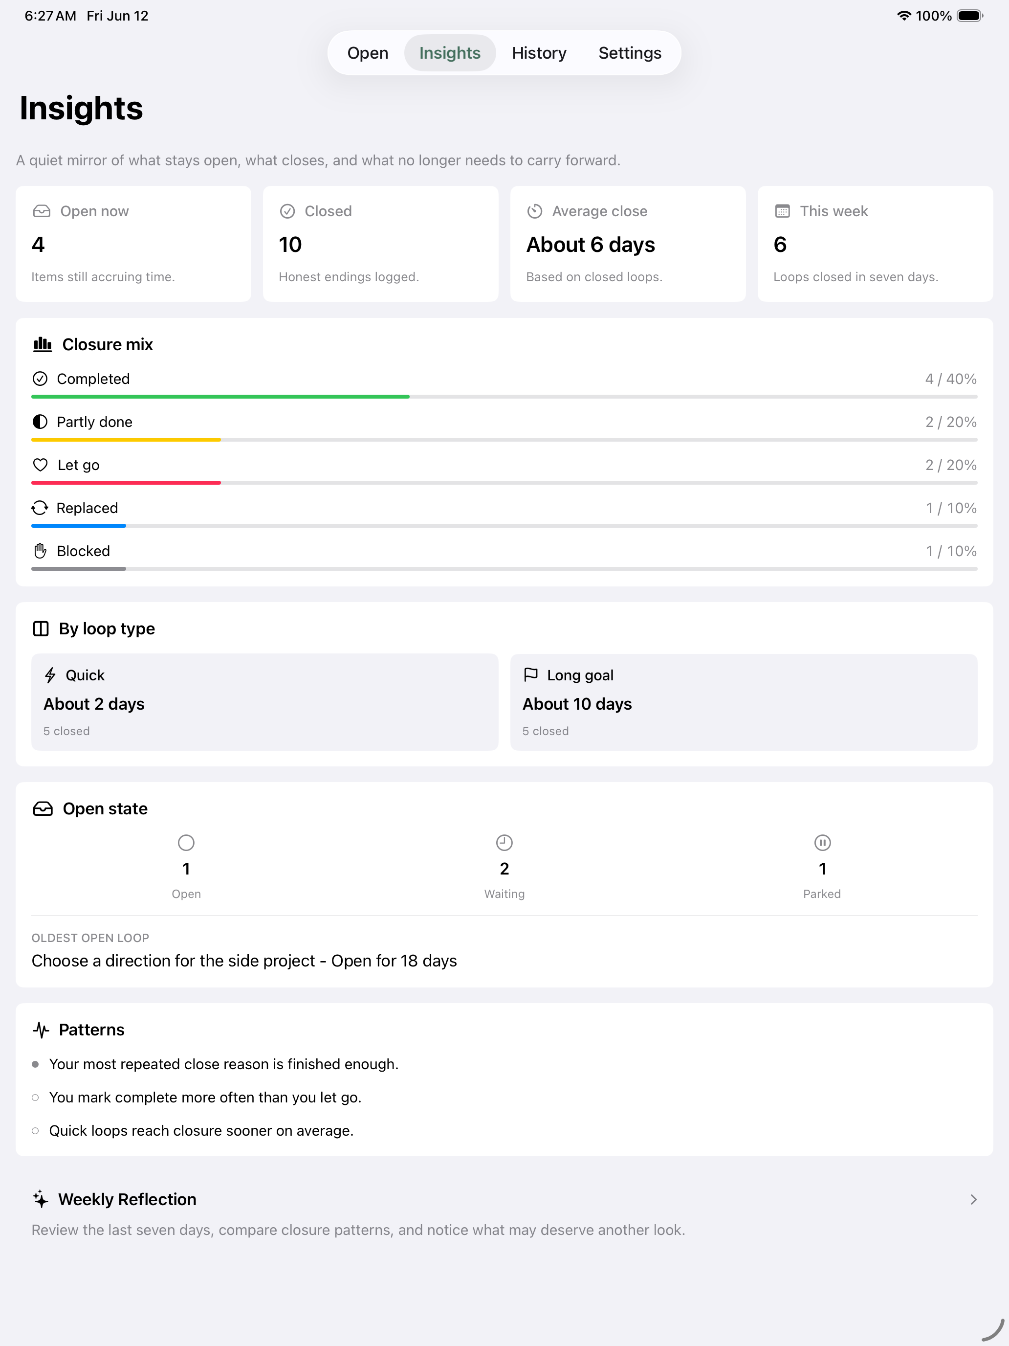Click the Patterns waveform icon
Screen dimensions: 1009x1346
click(x=41, y=1030)
